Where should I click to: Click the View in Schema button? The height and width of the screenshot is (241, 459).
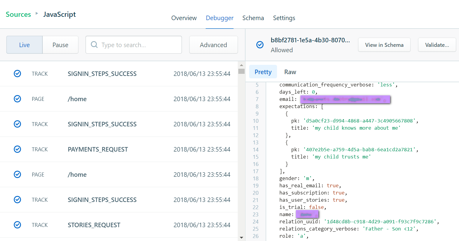pyautogui.click(x=384, y=45)
